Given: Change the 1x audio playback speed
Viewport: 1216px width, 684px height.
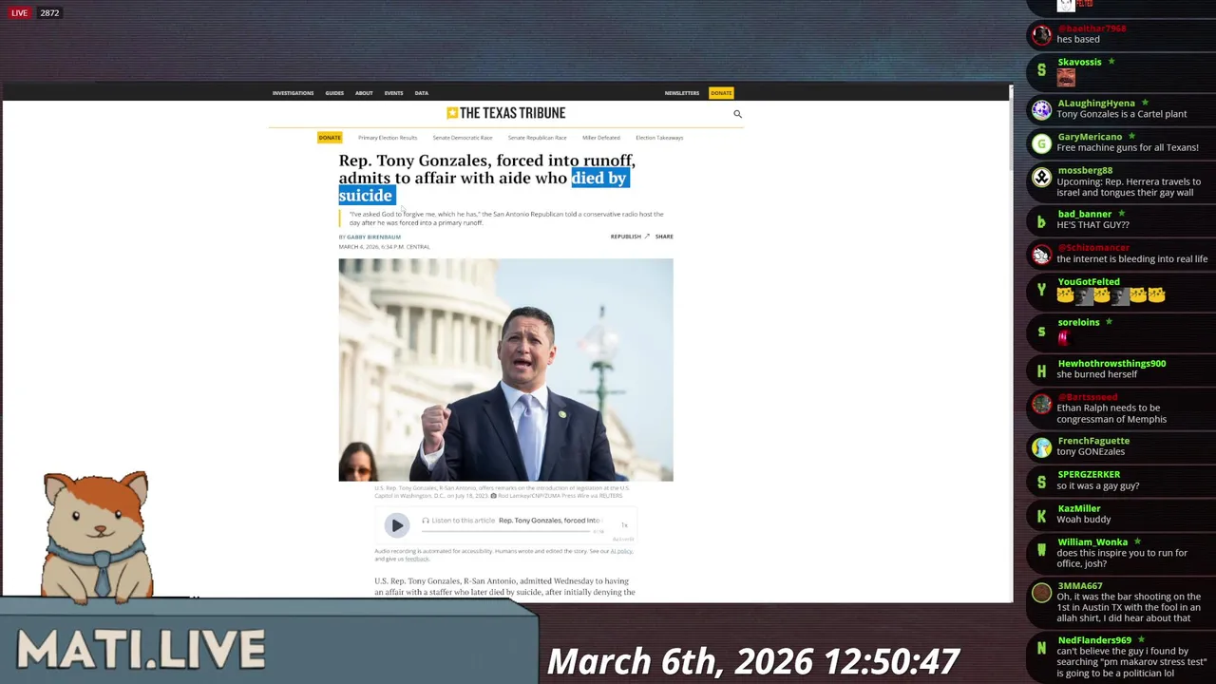Looking at the screenshot, I should 624,524.
